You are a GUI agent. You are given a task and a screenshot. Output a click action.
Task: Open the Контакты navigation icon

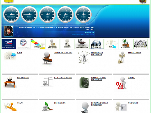click(x=140, y=44)
